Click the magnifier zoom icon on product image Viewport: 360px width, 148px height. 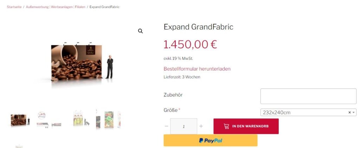point(140,31)
